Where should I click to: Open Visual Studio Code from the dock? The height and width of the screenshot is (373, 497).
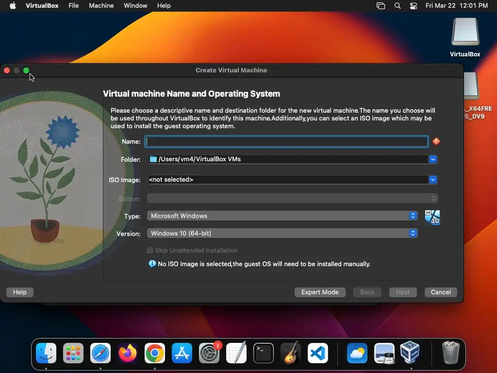tap(317, 353)
